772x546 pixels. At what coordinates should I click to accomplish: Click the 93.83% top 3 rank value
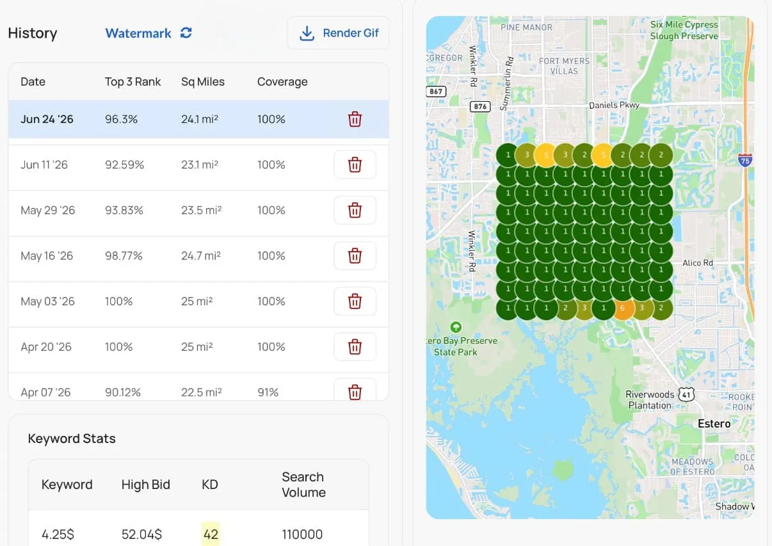click(124, 210)
